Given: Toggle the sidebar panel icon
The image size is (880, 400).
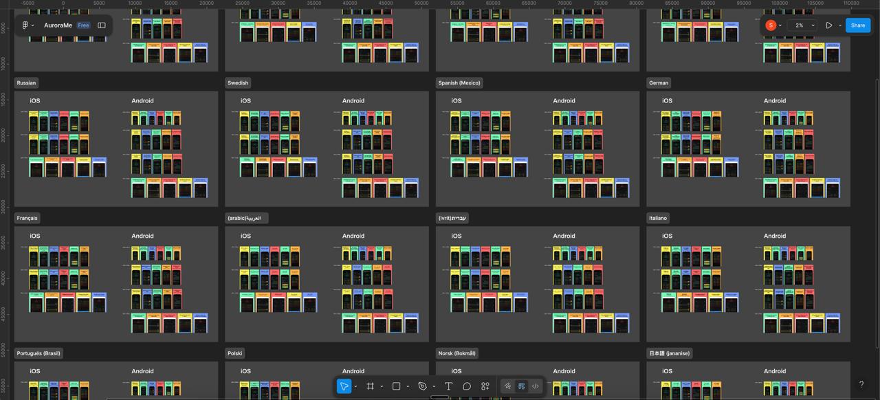Looking at the screenshot, I should tap(102, 25).
